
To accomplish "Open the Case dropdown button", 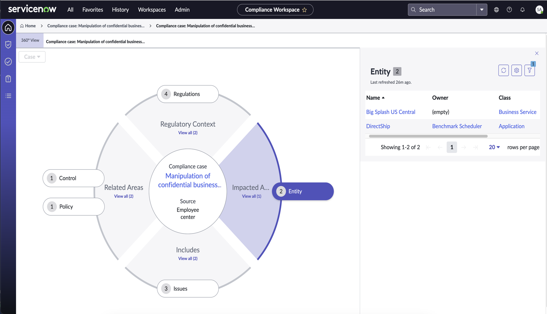I will click(32, 57).
